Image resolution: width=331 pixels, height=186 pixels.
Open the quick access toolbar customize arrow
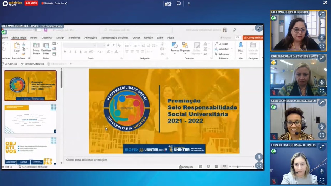[x=71, y=64]
